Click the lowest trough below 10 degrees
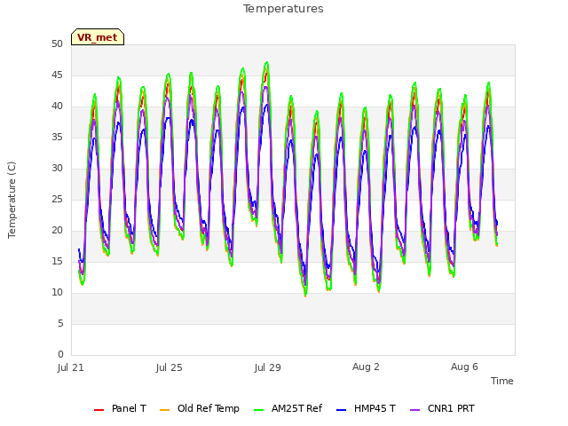The height and width of the screenshot is (426, 568). pos(305,296)
